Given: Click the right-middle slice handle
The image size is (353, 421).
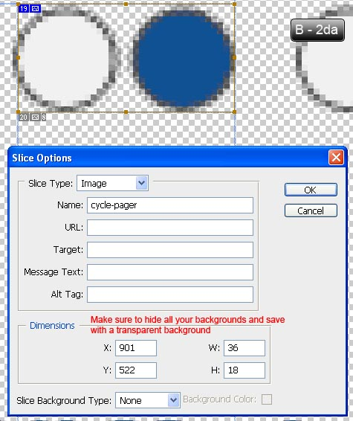Looking at the screenshot, I should (x=234, y=57).
